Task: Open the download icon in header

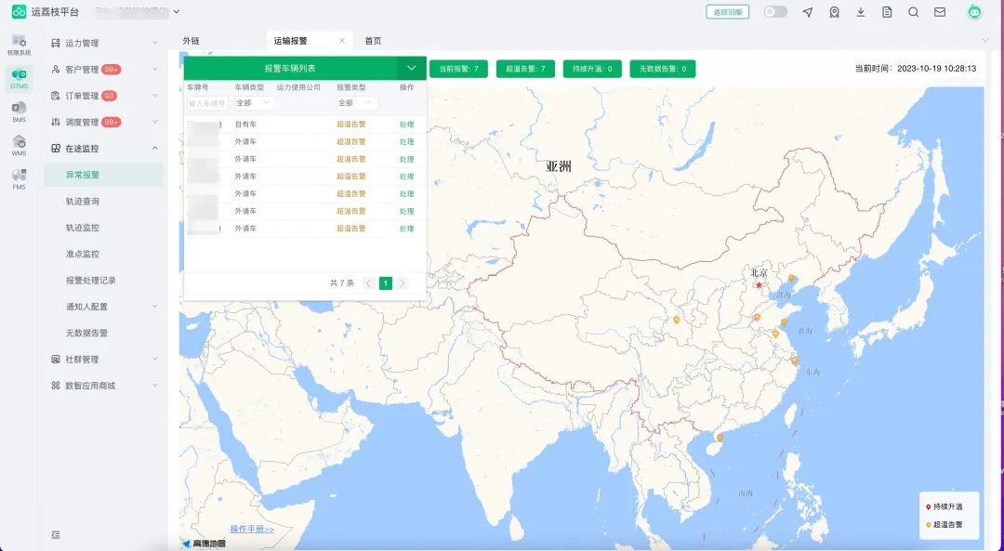Action: (x=861, y=12)
